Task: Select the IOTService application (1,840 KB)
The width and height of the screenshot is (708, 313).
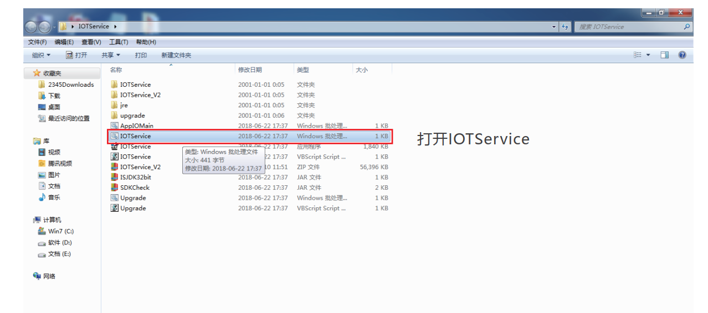Action: 131,146
